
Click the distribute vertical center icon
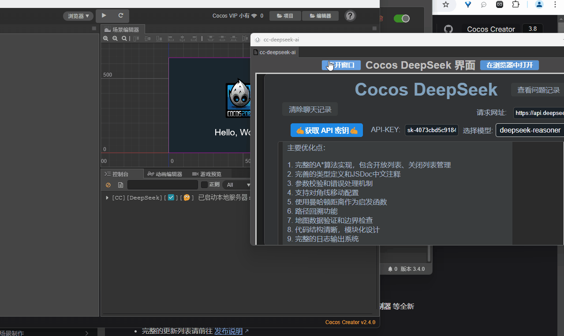(222, 39)
